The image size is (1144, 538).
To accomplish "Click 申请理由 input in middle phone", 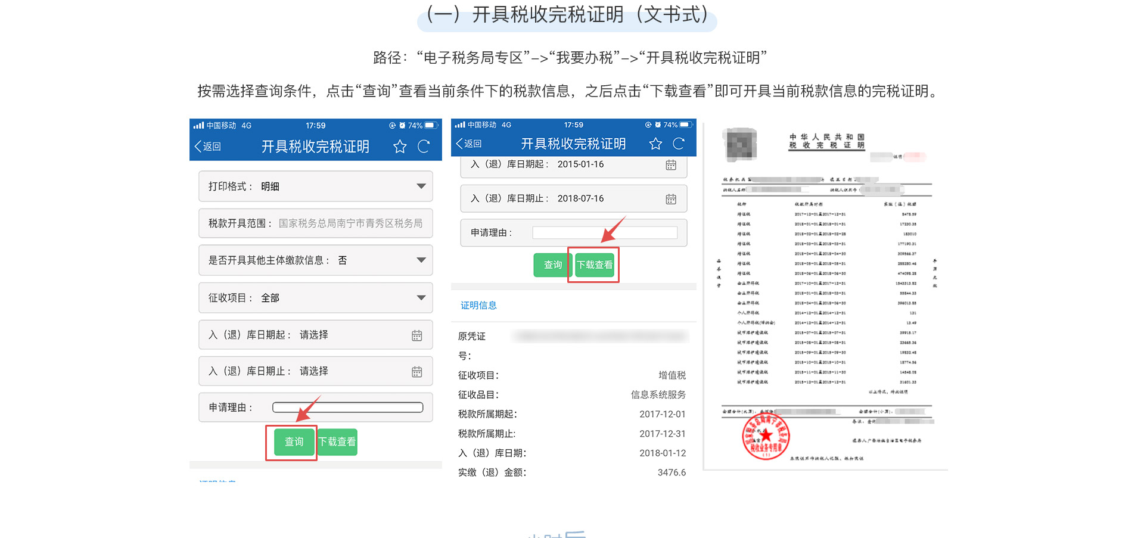I will tap(605, 233).
